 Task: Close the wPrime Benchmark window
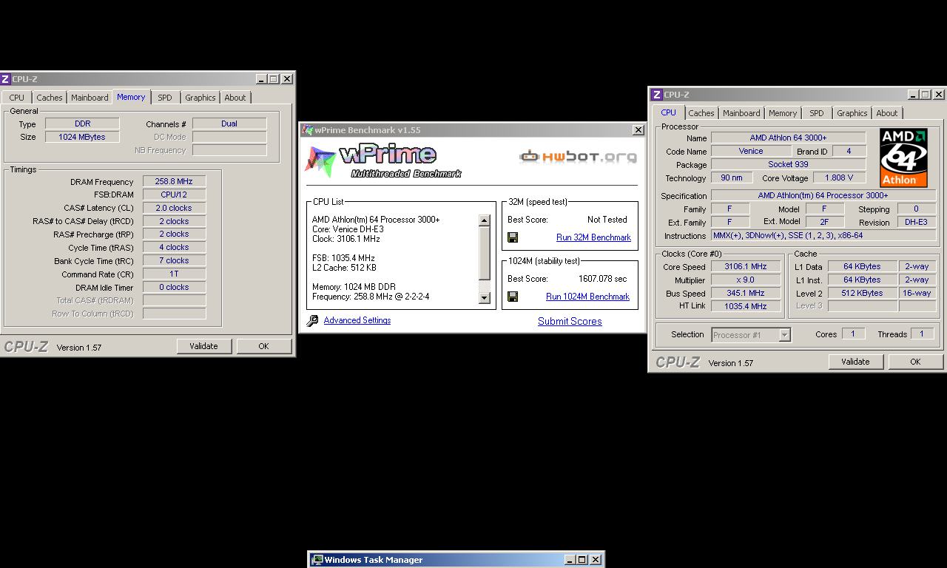[638, 130]
